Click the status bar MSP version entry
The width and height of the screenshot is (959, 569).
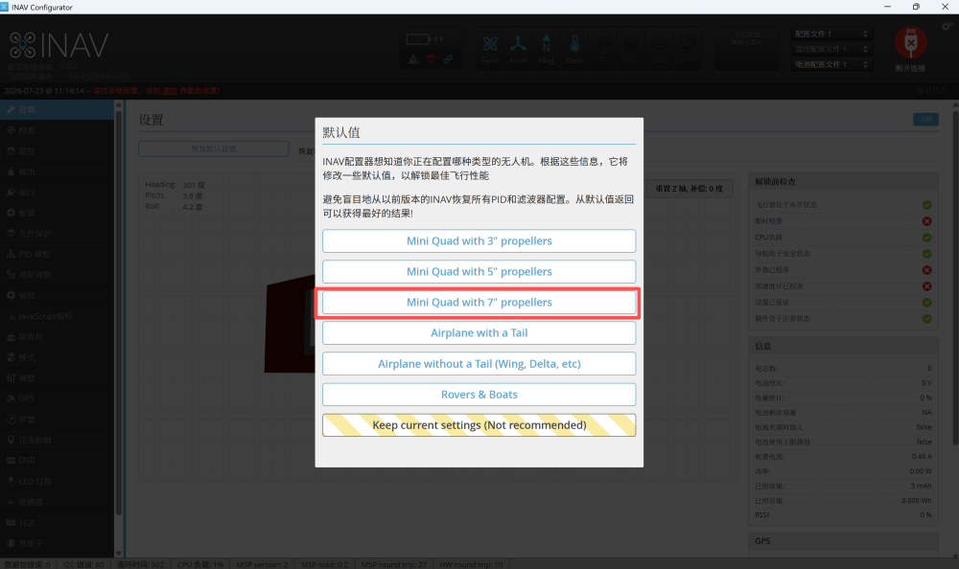[262, 564]
